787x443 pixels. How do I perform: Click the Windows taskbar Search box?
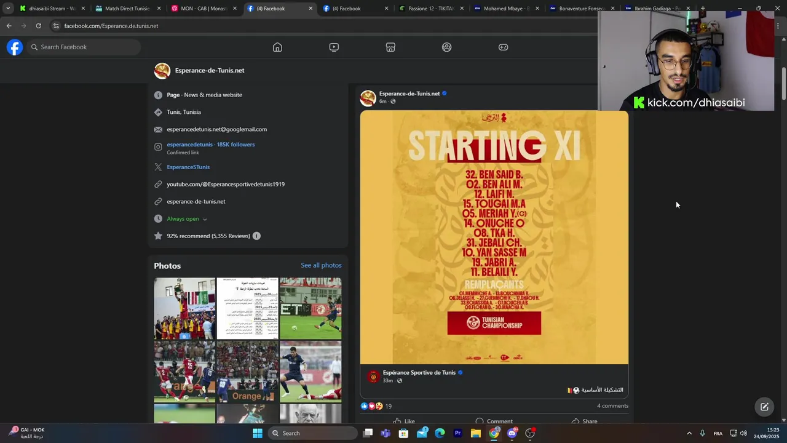[x=312, y=433]
